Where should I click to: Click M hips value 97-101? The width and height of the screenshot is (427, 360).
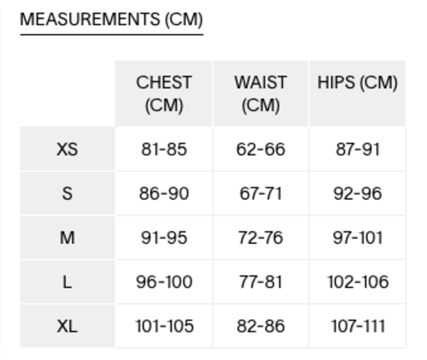point(357,238)
